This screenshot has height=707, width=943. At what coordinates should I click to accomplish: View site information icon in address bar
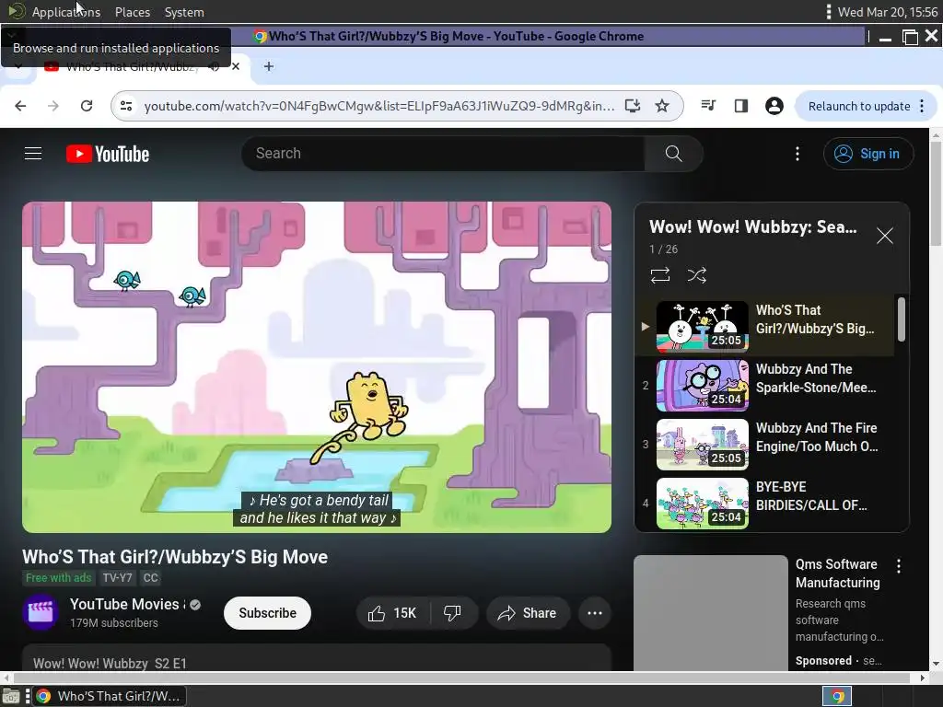point(126,106)
